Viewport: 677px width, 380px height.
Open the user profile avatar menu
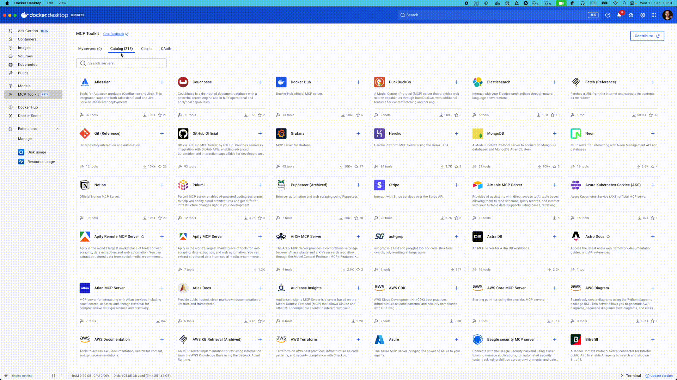(667, 15)
